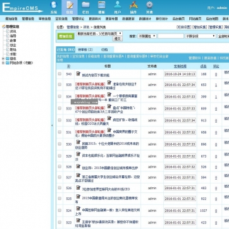Click the edit icon in row ID 526
Image resolution: width=229 pixels, height=229 pixels.
click(78, 187)
